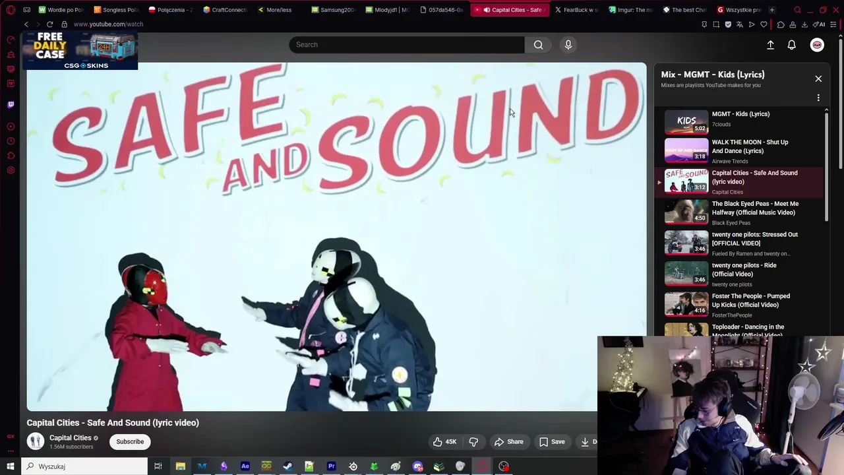Open browser downloads arrow icon

[x=804, y=24]
